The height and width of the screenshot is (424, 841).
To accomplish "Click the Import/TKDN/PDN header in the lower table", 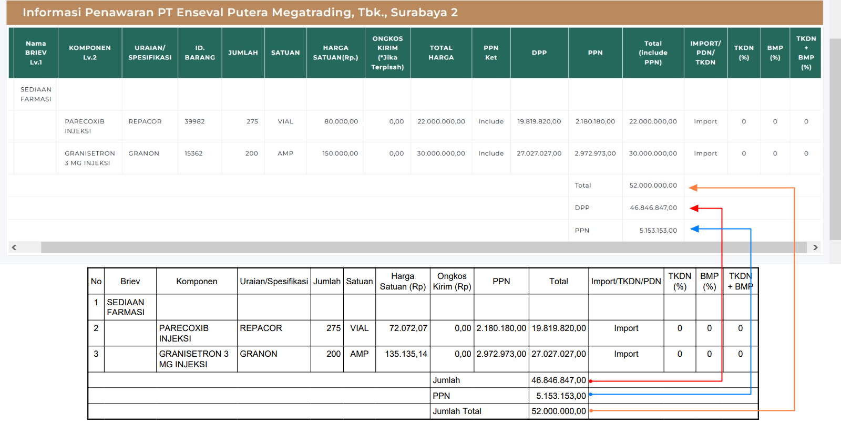I will point(625,282).
